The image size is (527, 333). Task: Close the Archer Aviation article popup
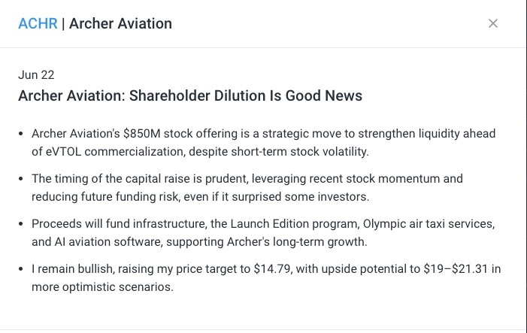(x=492, y=23)
